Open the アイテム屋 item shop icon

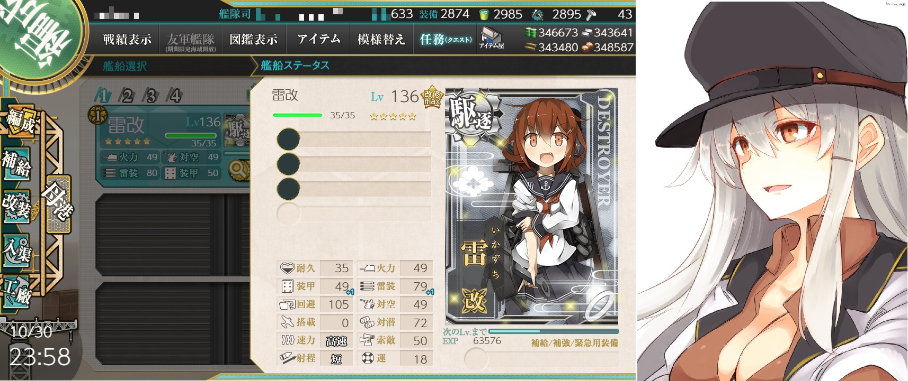(x=492, y=38)
